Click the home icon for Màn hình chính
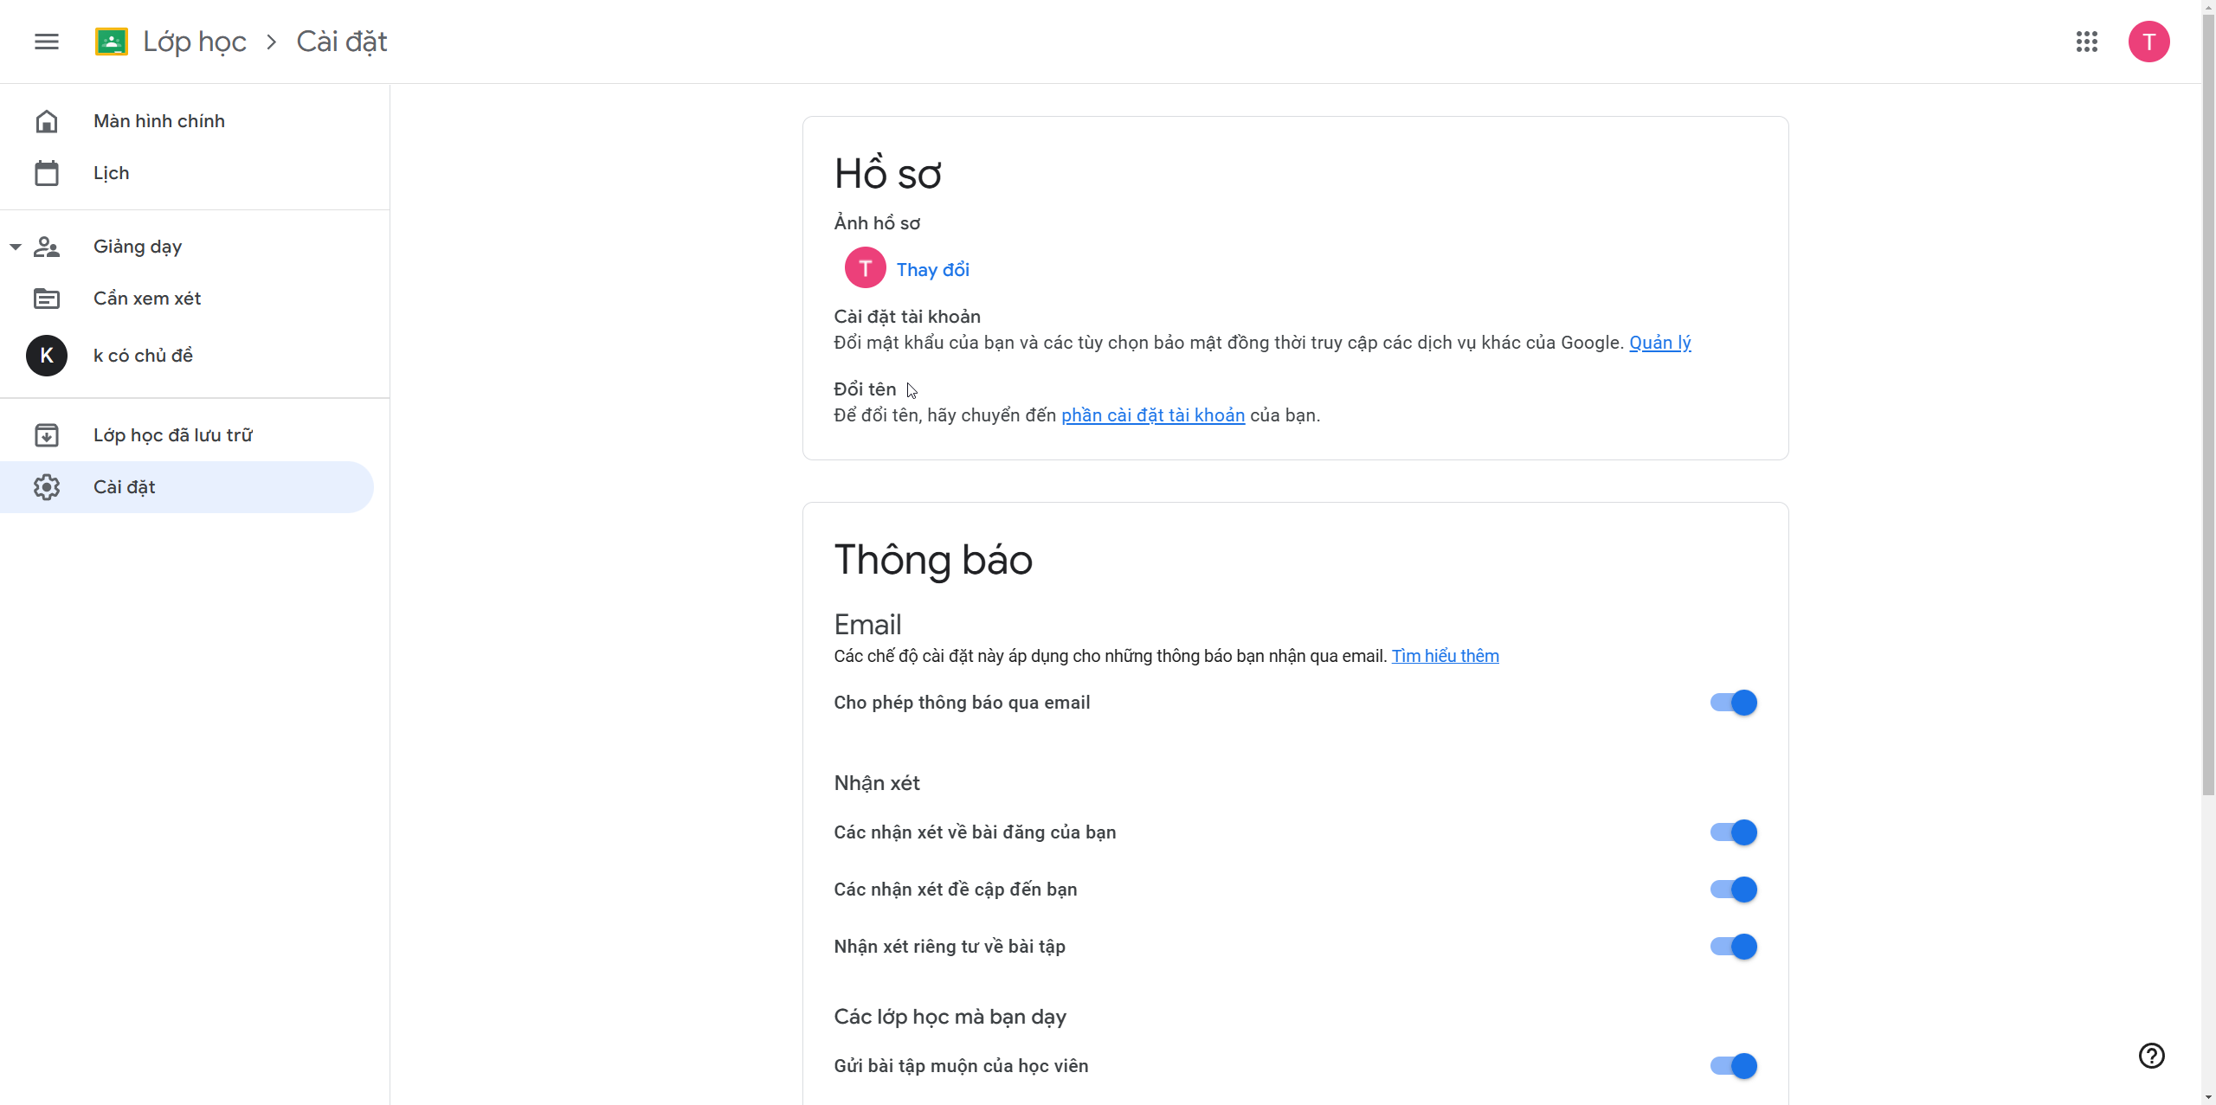Screen dimensions: 2216x1105 [x=47, y=121]
